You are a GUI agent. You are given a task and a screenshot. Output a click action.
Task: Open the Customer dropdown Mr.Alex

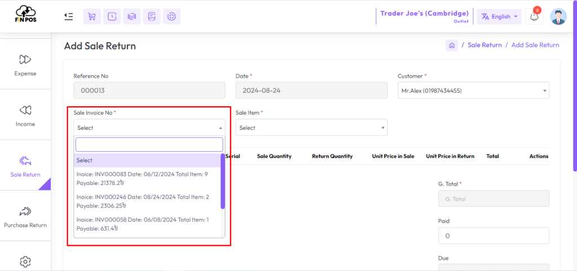(x=473, y=91)
